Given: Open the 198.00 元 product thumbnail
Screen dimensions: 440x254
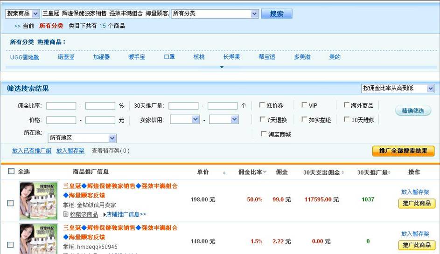Looking at the screenshot, I should 38,200.
